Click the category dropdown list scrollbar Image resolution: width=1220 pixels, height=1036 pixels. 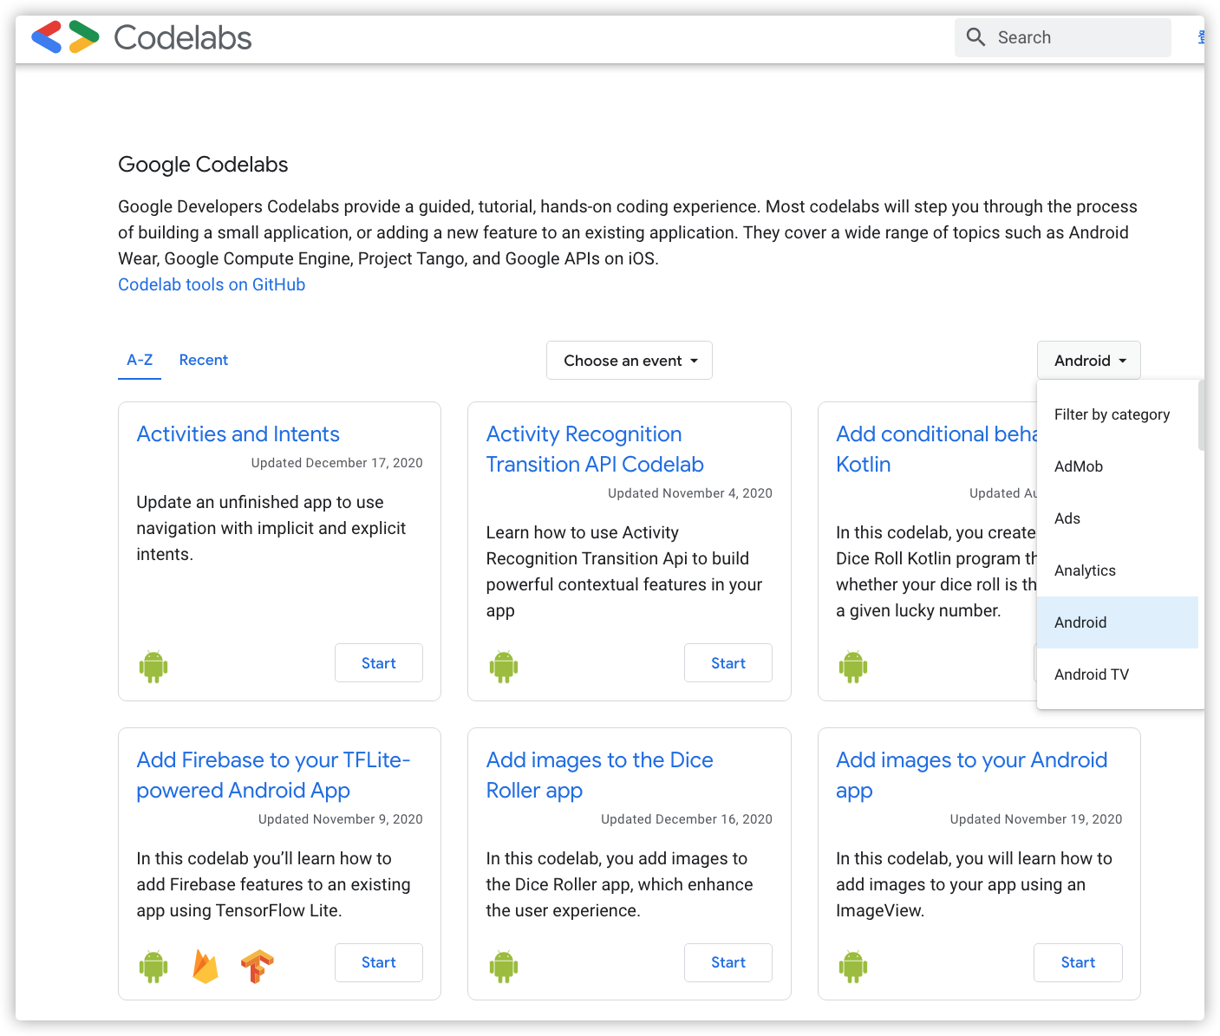[x=1201, y=416]
